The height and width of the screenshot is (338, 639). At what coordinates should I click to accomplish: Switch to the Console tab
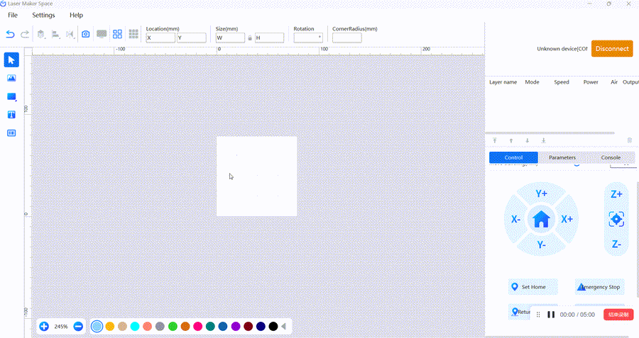(611, 157)
